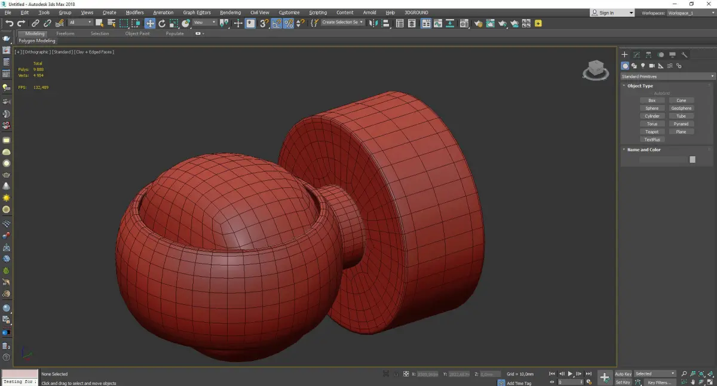This screenshot has height=386, width=717.
Task: Open the Rendering menu
Action: pyautogui.click(x=230, y=13)
